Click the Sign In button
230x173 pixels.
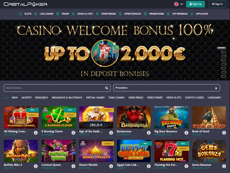pos(217,4)
